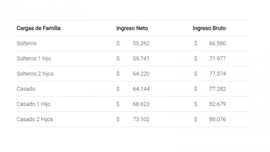Click net income value 59.741

click(x=141, y=59)
